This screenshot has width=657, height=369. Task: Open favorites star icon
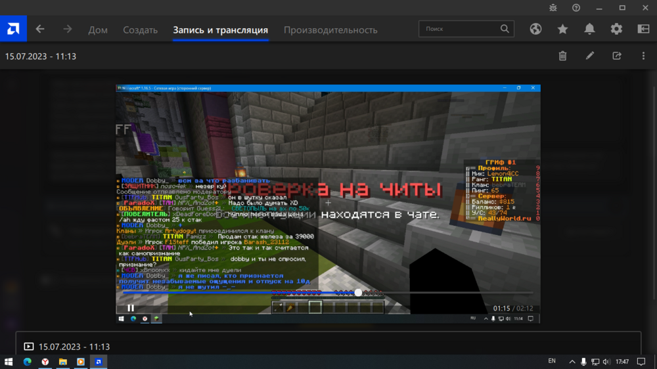[562, 29]
